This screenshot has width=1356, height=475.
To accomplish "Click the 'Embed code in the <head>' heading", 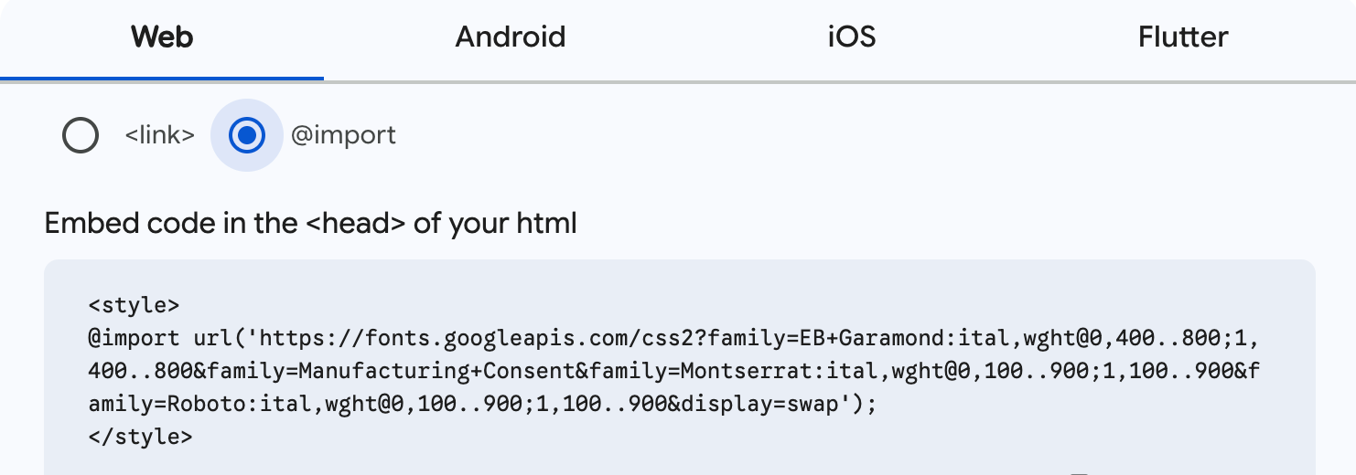I will coord(311,223).
